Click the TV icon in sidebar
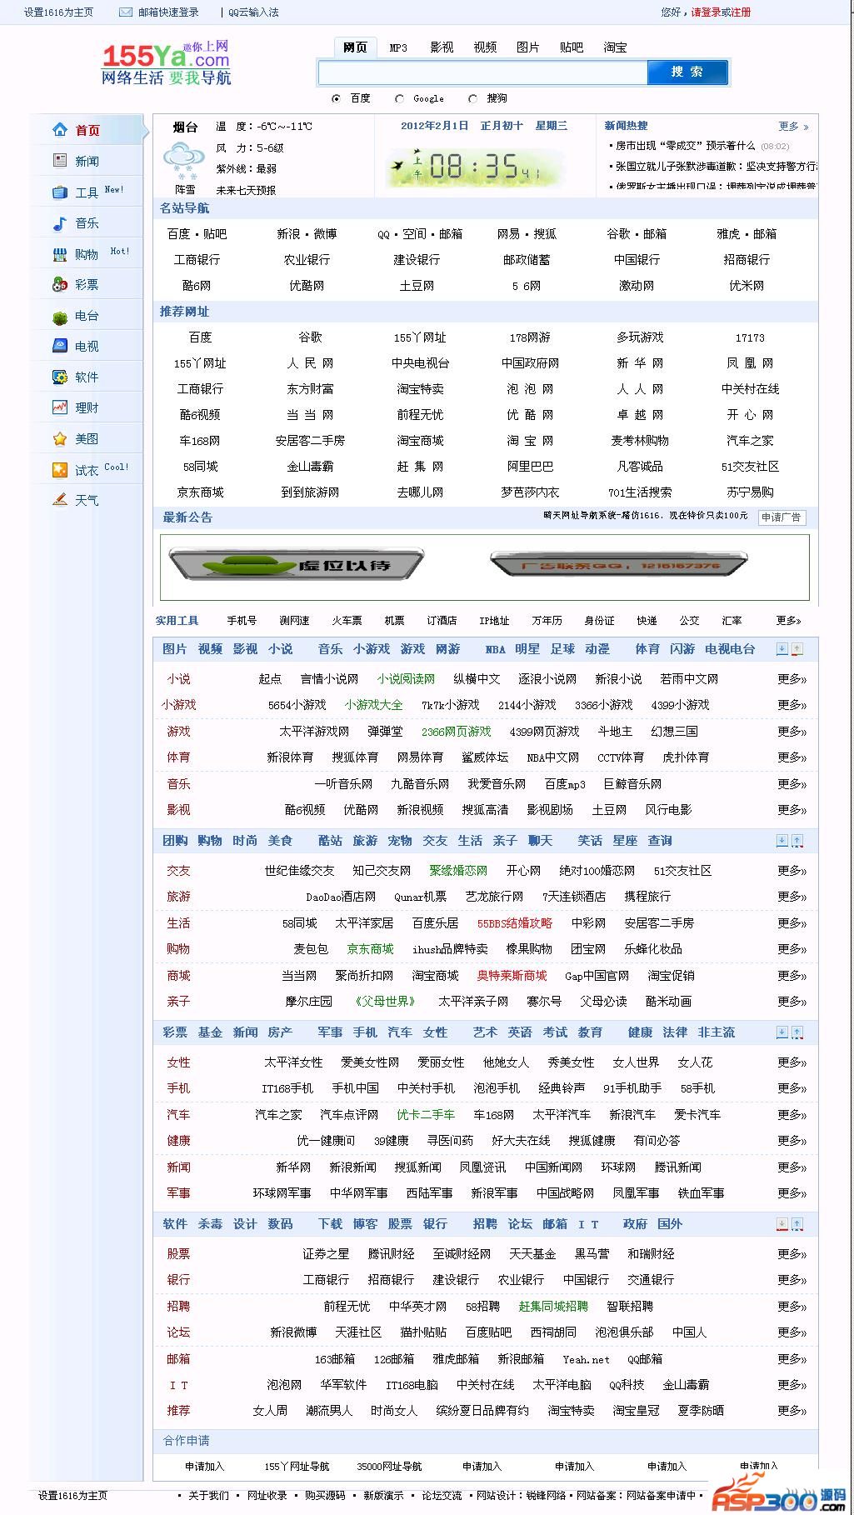 click(x=60, y=346)
